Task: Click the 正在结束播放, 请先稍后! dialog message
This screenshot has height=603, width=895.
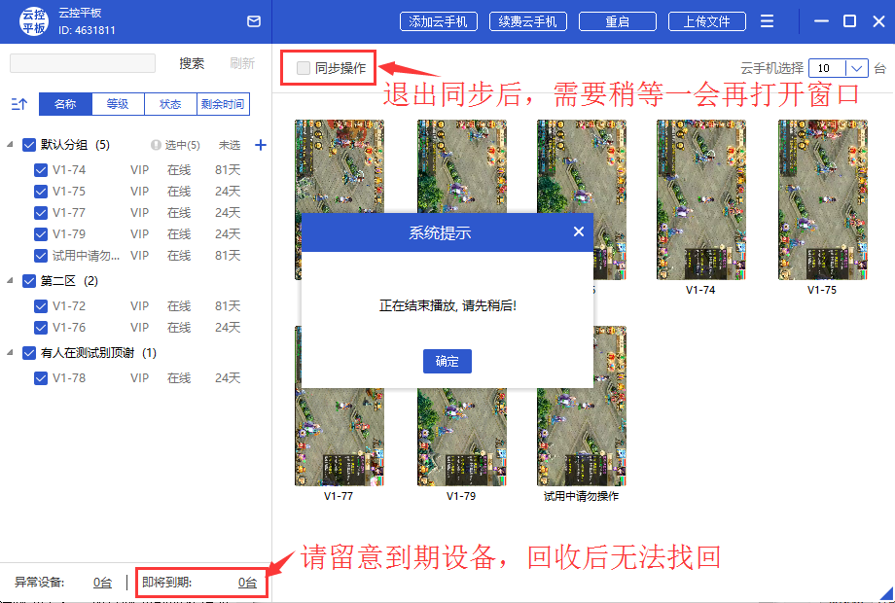Action: pos(447,305)
